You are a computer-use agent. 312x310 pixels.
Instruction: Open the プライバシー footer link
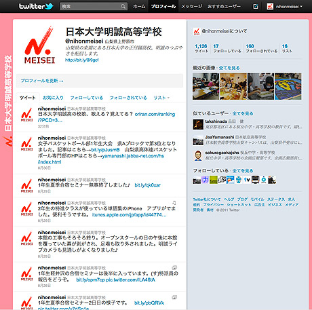(214, 205)
